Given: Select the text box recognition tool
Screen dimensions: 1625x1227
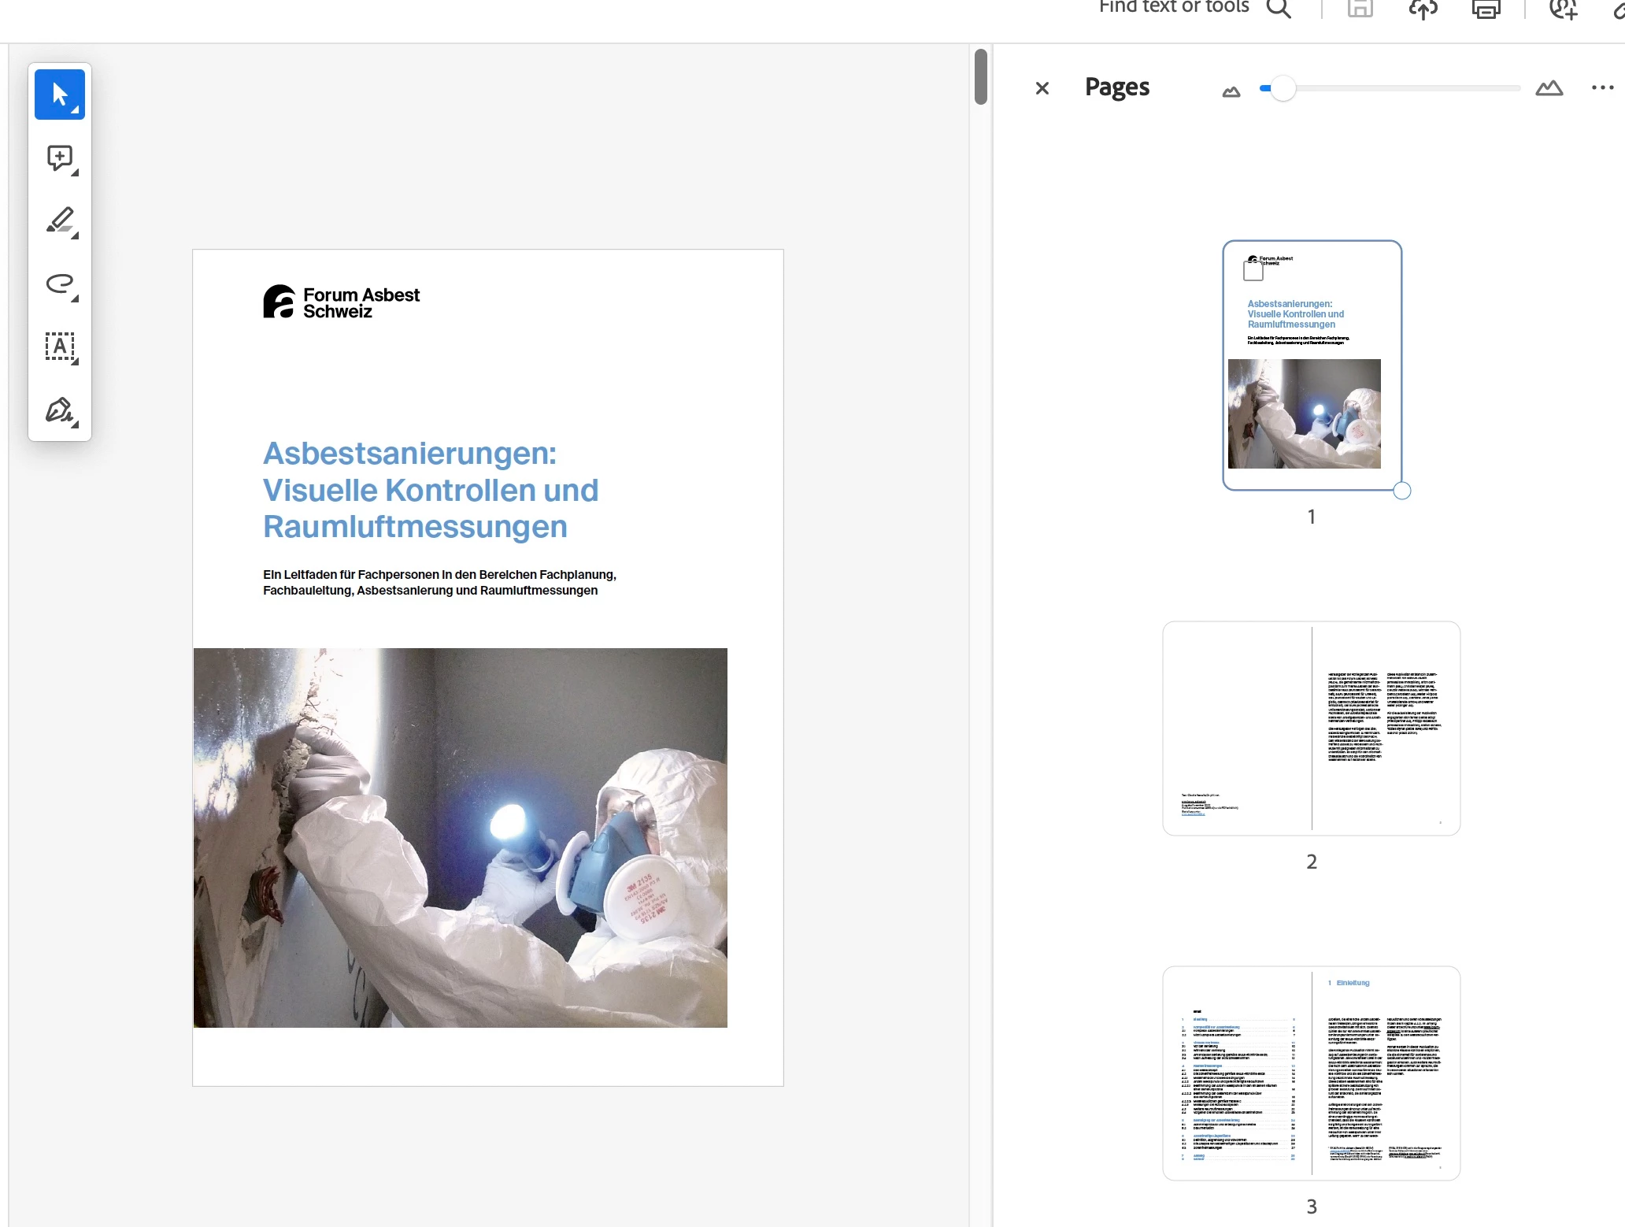Looking at the screenshot, I should tap(60, 347).
